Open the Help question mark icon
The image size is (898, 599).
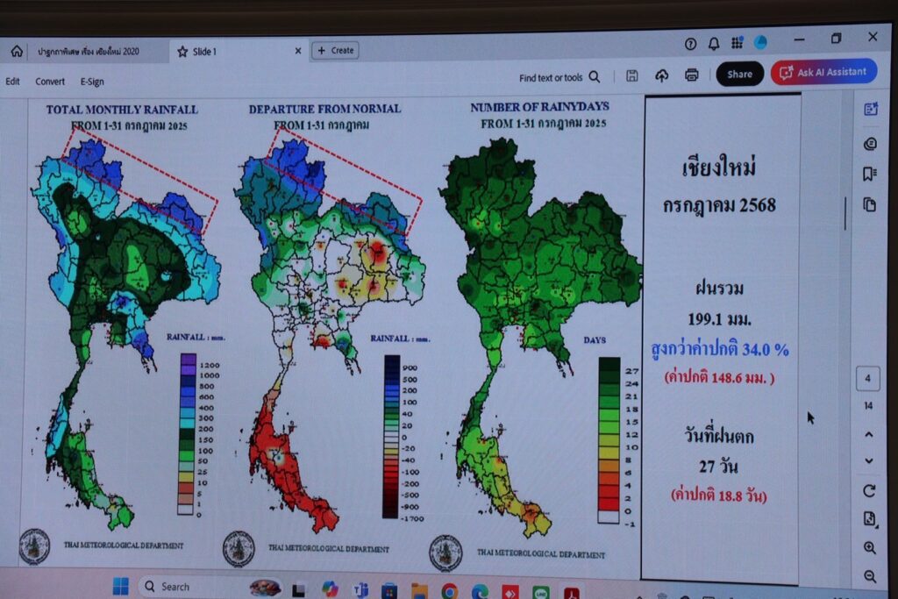690,44
